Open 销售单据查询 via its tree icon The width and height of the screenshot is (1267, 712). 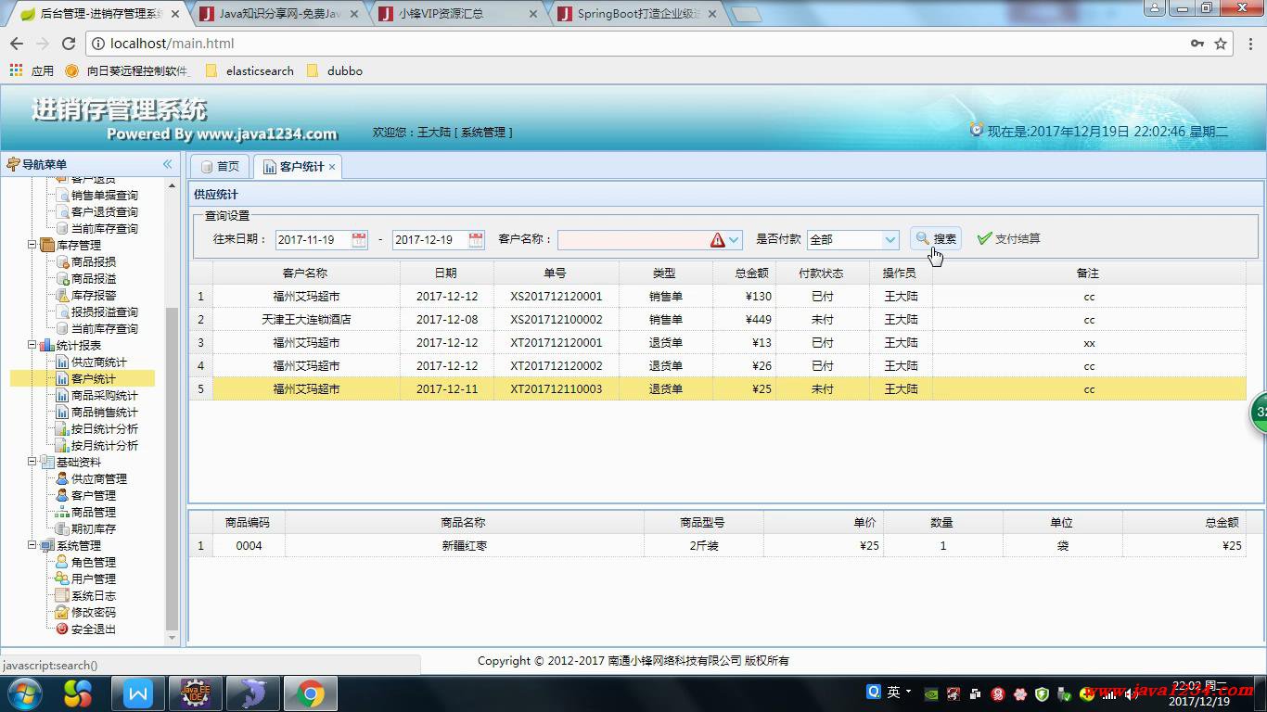(62, 196)
